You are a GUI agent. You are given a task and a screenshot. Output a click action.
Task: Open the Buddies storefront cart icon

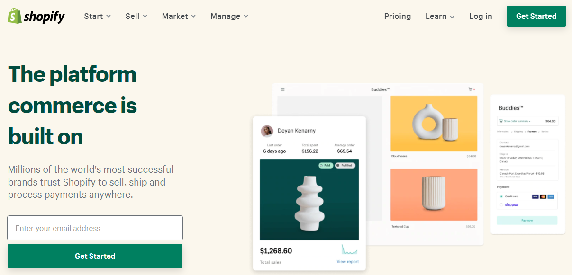tap(472, 89)
